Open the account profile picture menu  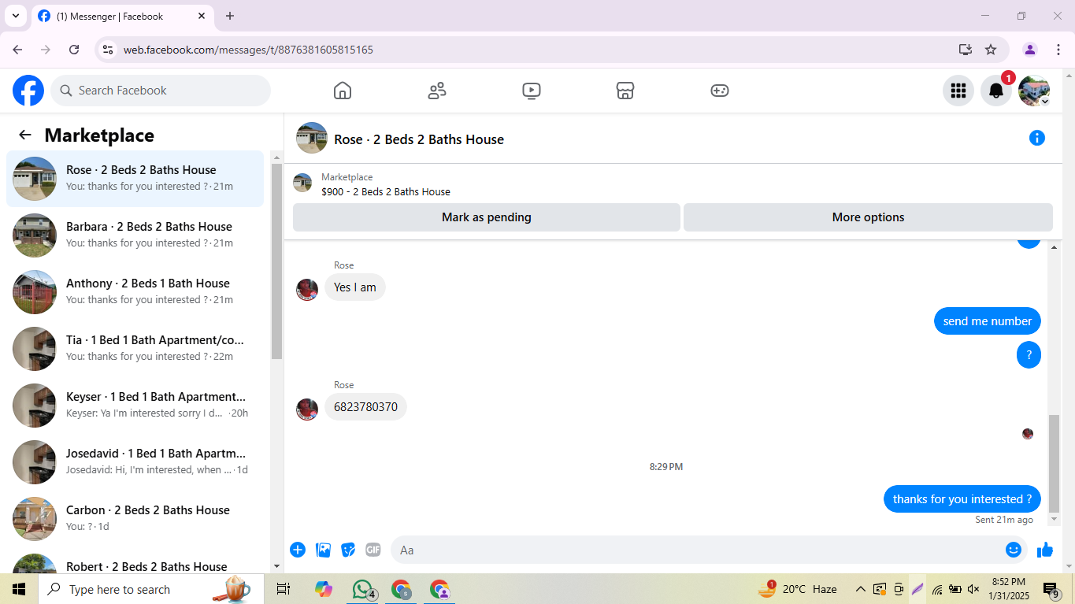(x=1034, y=91)
